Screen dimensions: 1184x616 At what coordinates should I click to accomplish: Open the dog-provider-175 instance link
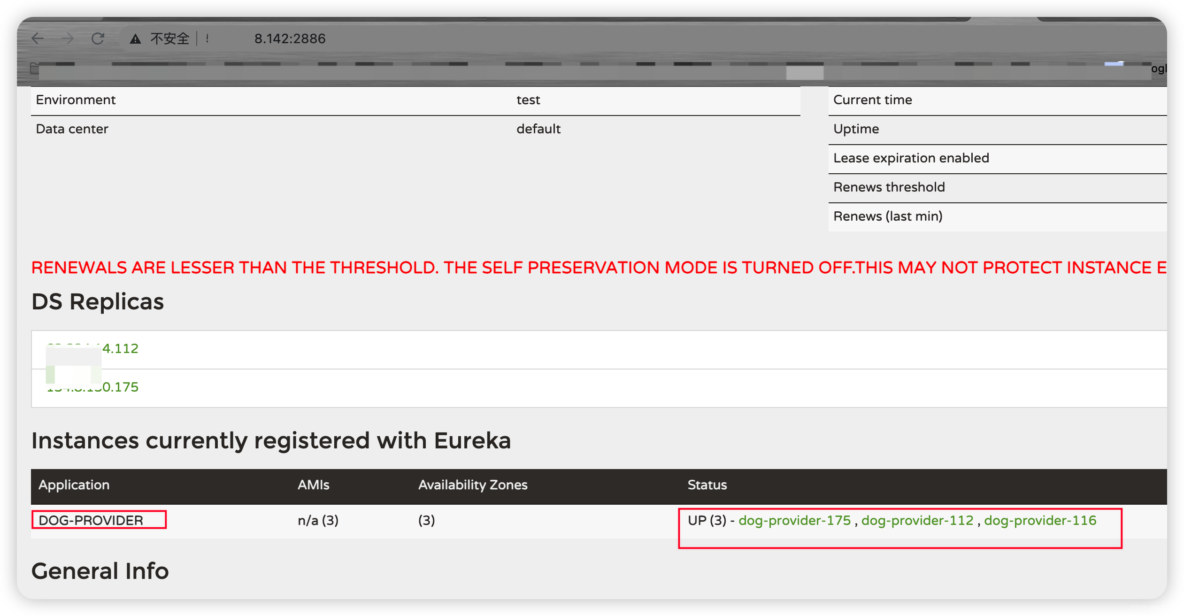794,520
